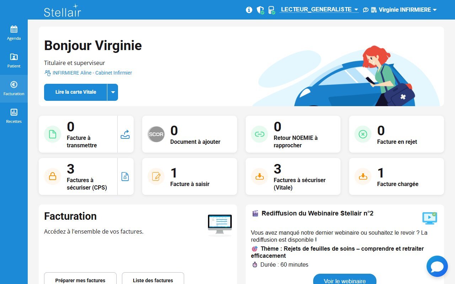The image size is (455, 284).
Task: Click the transmit invoices upload icon
Action: pyautogui.click(x=125, y=134)
